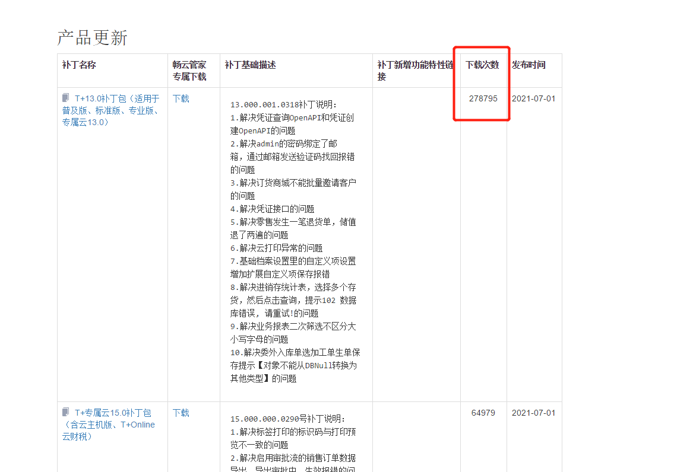Viewport: 674px width, 472px height.
Task: Select the 补丁新增功能特性链接 column header
Action: tap(415, 71)
